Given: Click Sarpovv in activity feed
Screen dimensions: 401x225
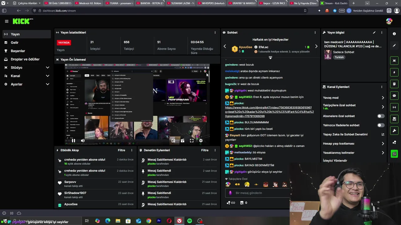Looking at the screenshot, I should point(70,182).
